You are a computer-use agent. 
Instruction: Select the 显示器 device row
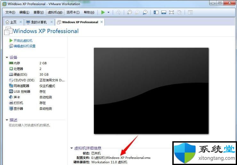(37, 109)
